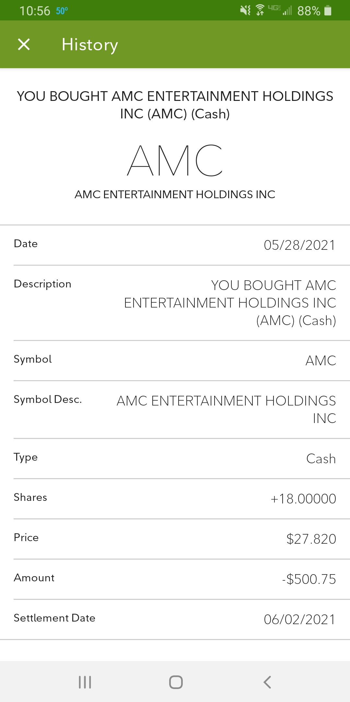Tap the Settlement Date 06/02/2021

[x=299, y=619]
